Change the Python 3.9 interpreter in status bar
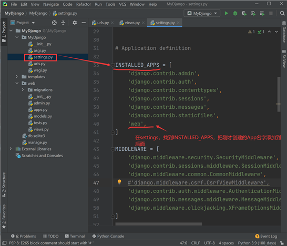This screenshot has height=246, width=287. [257, 243]
